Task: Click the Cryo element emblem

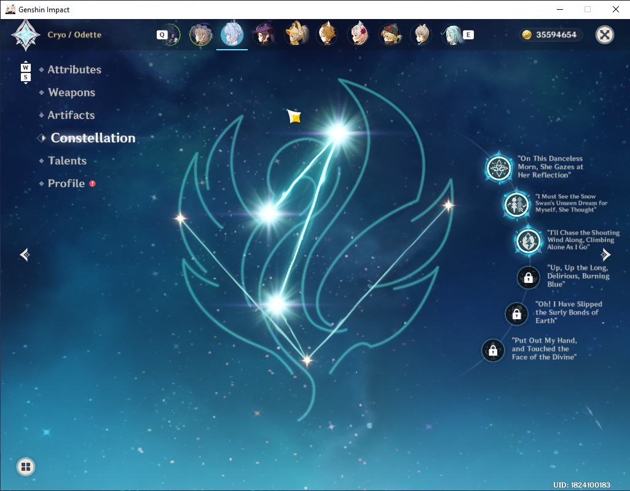Action: point(26,35)
